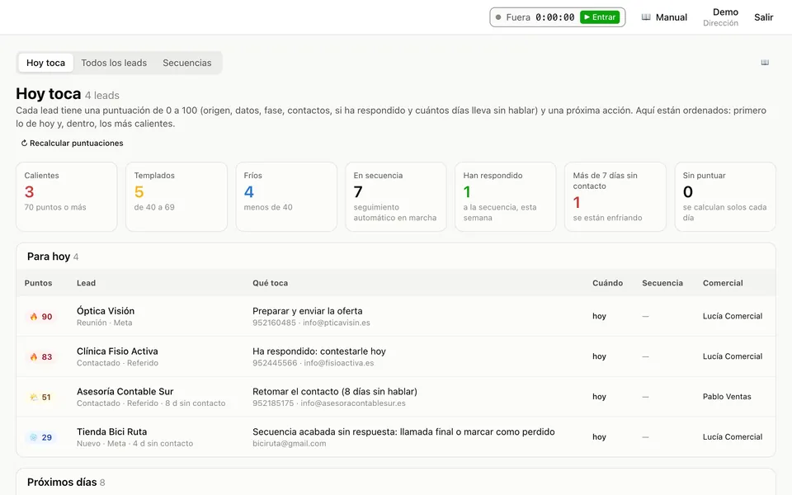
Task: Select the Más de 7 días sin contacto card
Action: tap(615, 196)
